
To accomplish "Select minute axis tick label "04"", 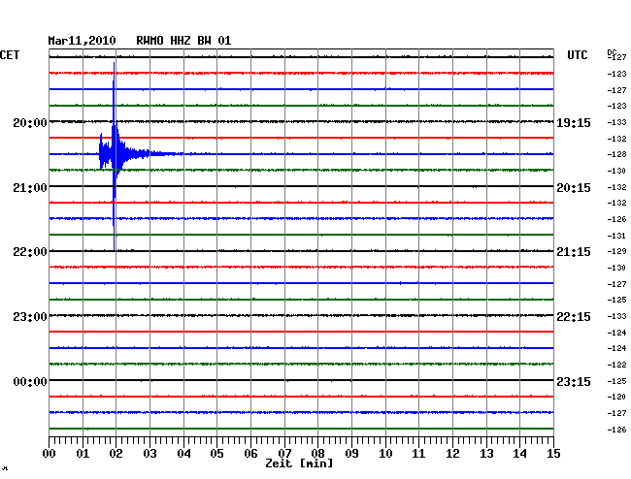I will [x=183, y=454].
